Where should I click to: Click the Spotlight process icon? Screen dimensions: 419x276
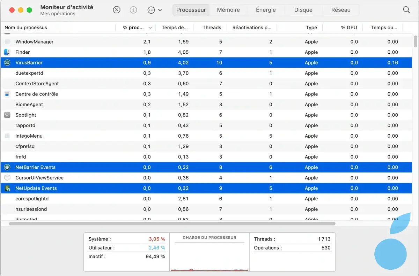pos(7,115)
